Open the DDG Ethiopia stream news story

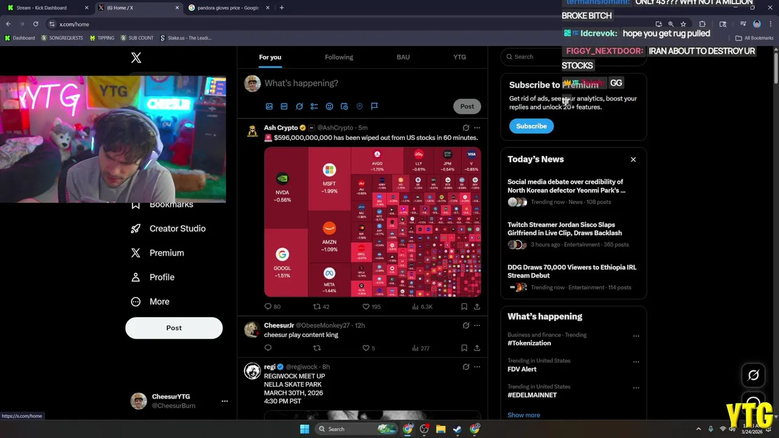point(572,277)
